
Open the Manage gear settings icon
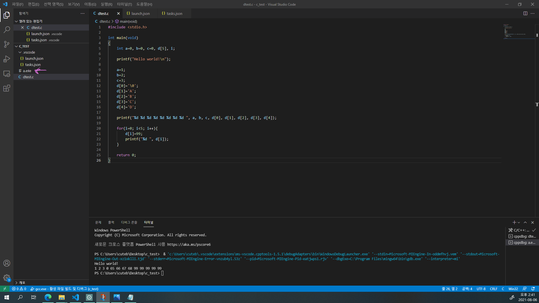(7, 278)
